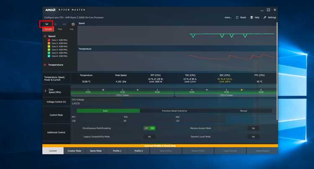
Task: Click the Memory Access Mode NA field
Action: (253, 128)
